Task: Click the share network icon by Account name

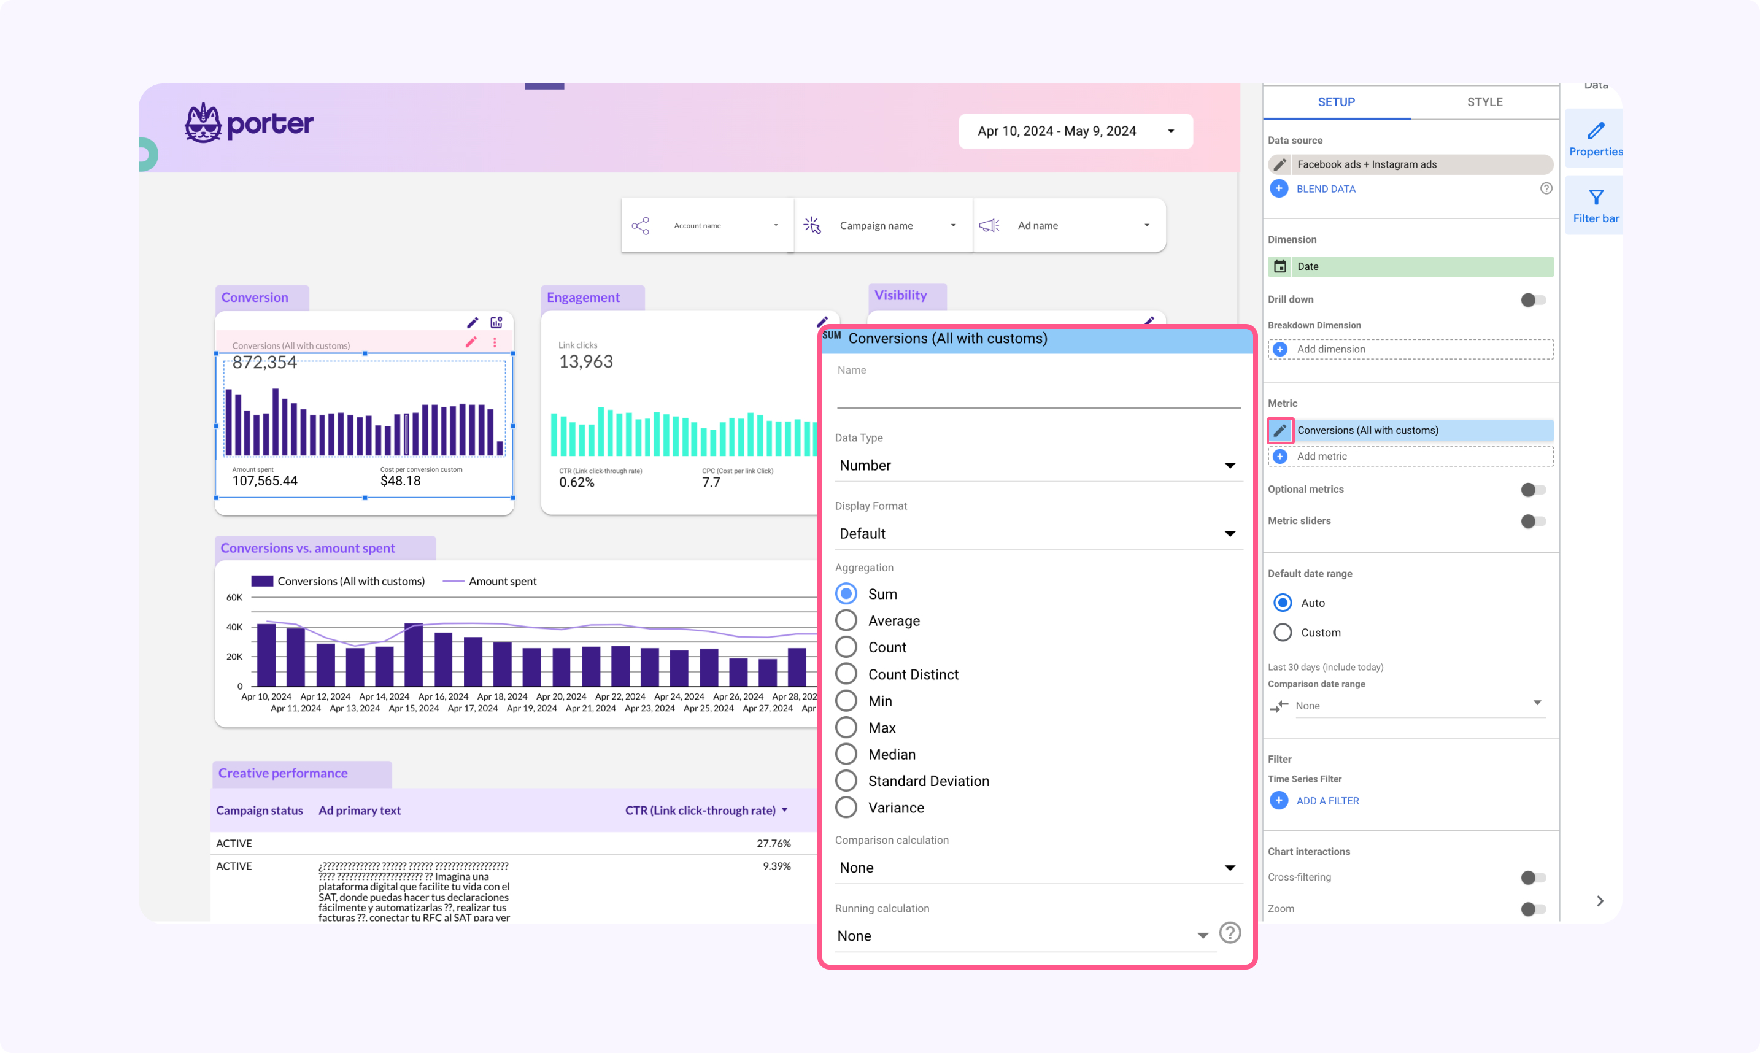Action: pyautogui.click(x=640, y=226)
